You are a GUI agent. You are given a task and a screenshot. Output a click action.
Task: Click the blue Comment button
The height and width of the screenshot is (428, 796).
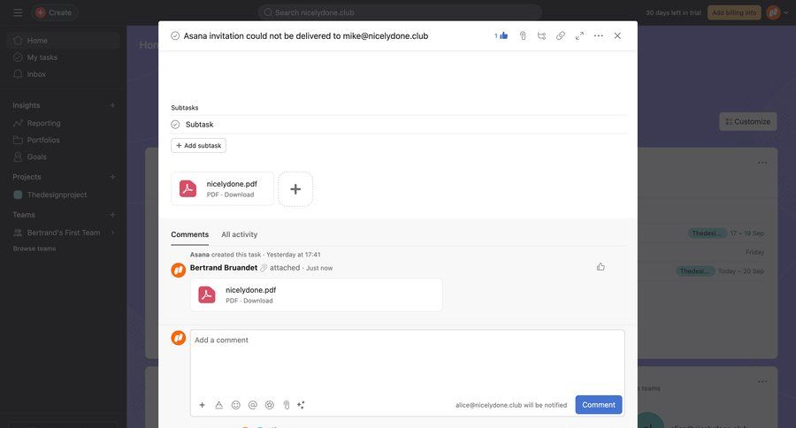click(599, 405)
